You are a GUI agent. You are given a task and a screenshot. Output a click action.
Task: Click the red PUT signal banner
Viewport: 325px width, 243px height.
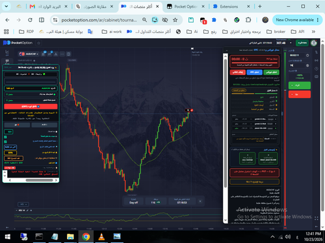click(254, 172)
